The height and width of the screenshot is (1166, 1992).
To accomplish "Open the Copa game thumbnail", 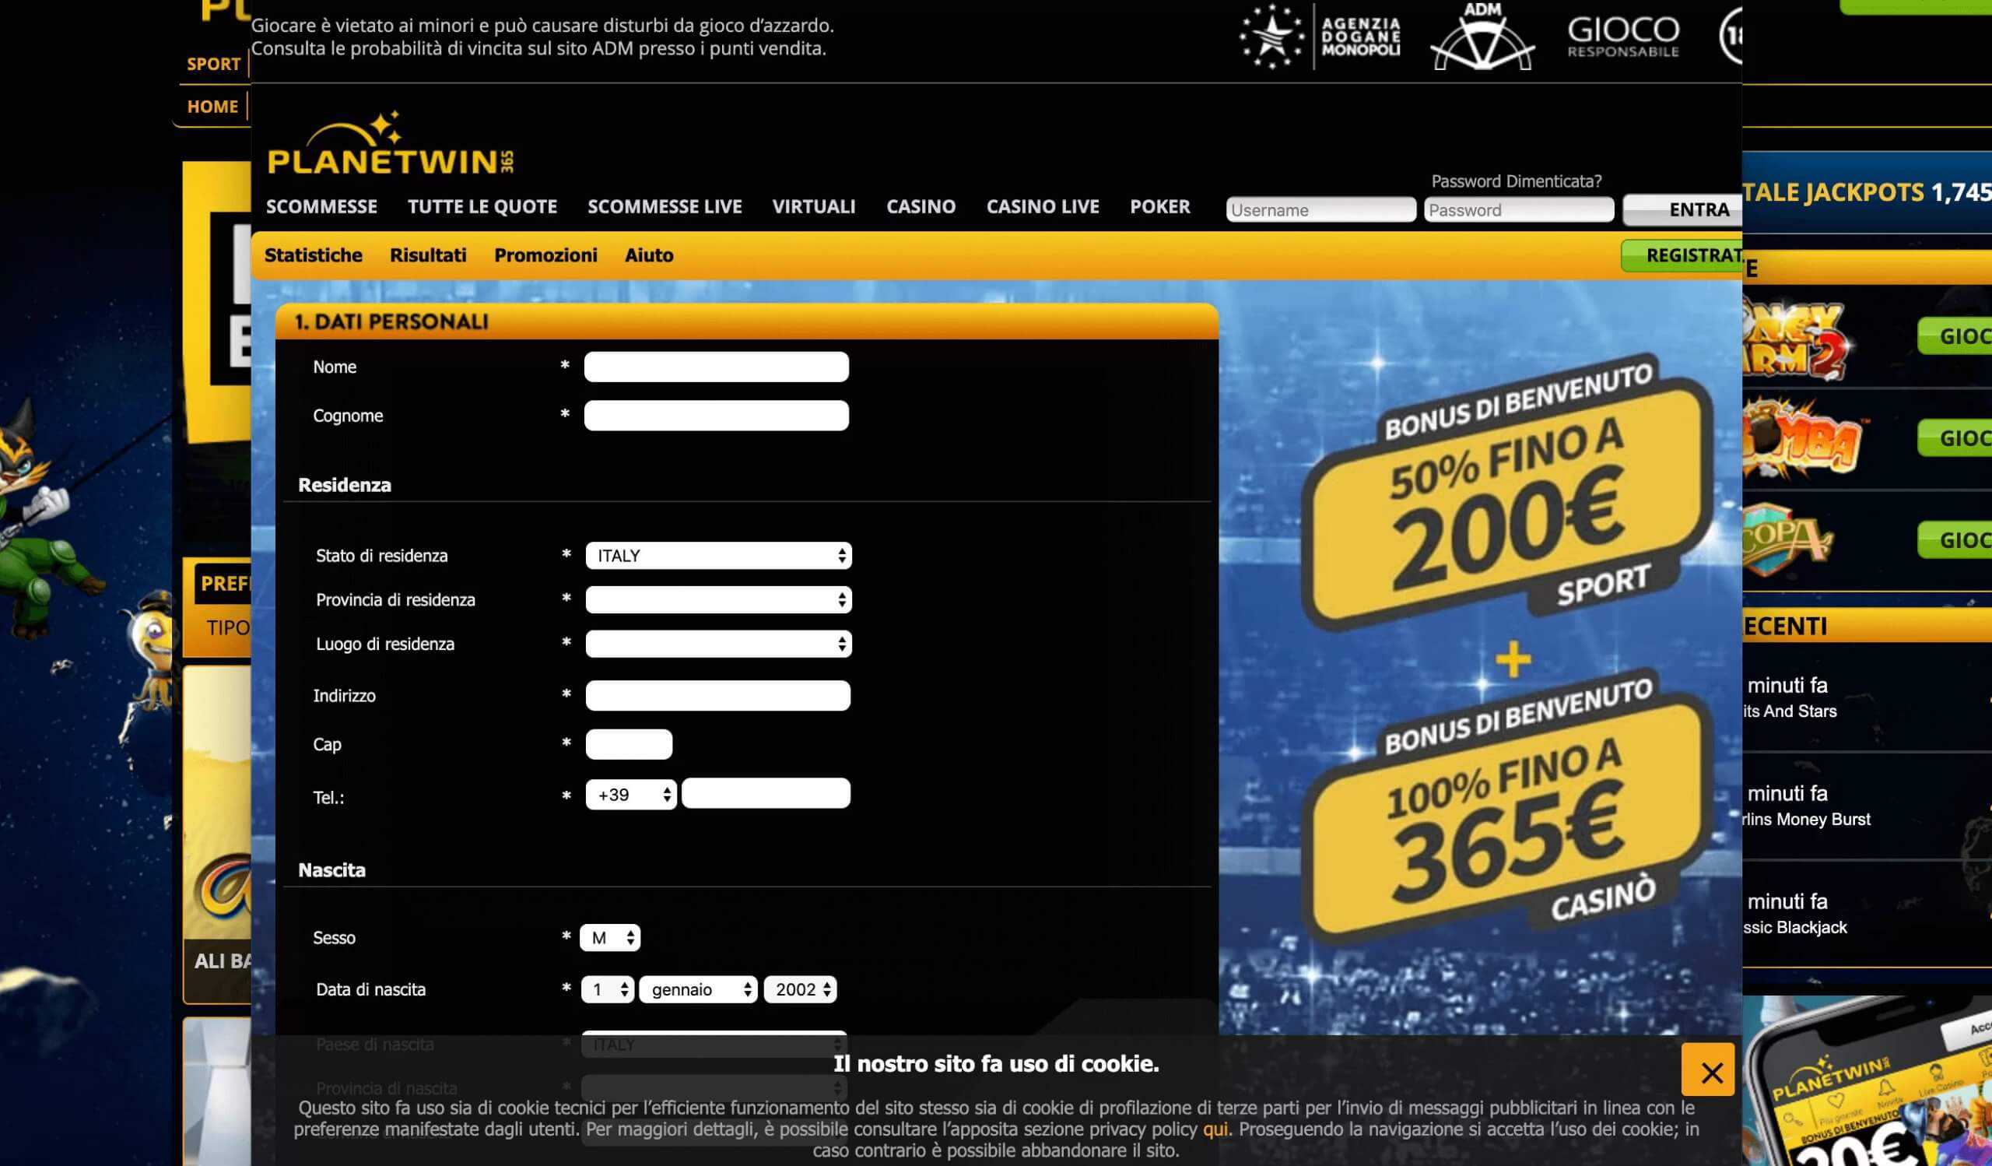I will tap(1787, 541).
